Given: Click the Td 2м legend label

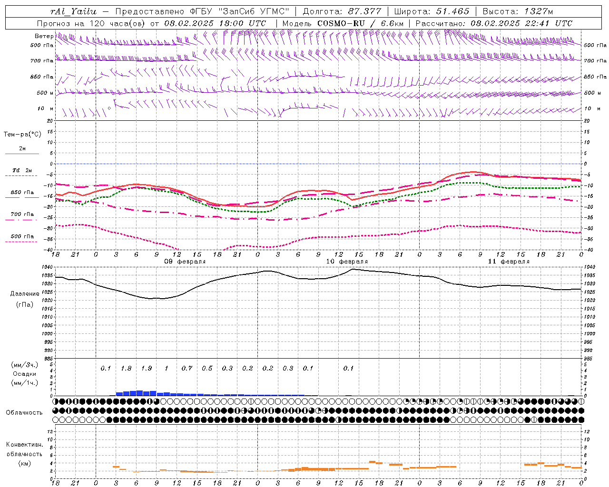Looking at the screenshot, I should [22, 170].
